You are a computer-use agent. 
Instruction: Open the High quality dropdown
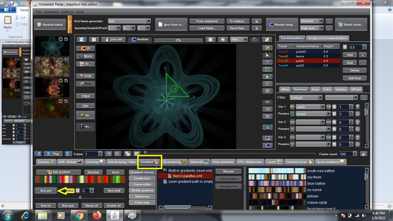pos(312,28)
